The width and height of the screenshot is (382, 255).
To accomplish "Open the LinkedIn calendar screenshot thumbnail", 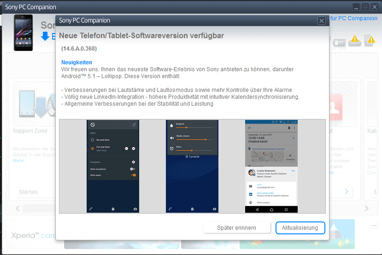I will click(x=271, y=166).
